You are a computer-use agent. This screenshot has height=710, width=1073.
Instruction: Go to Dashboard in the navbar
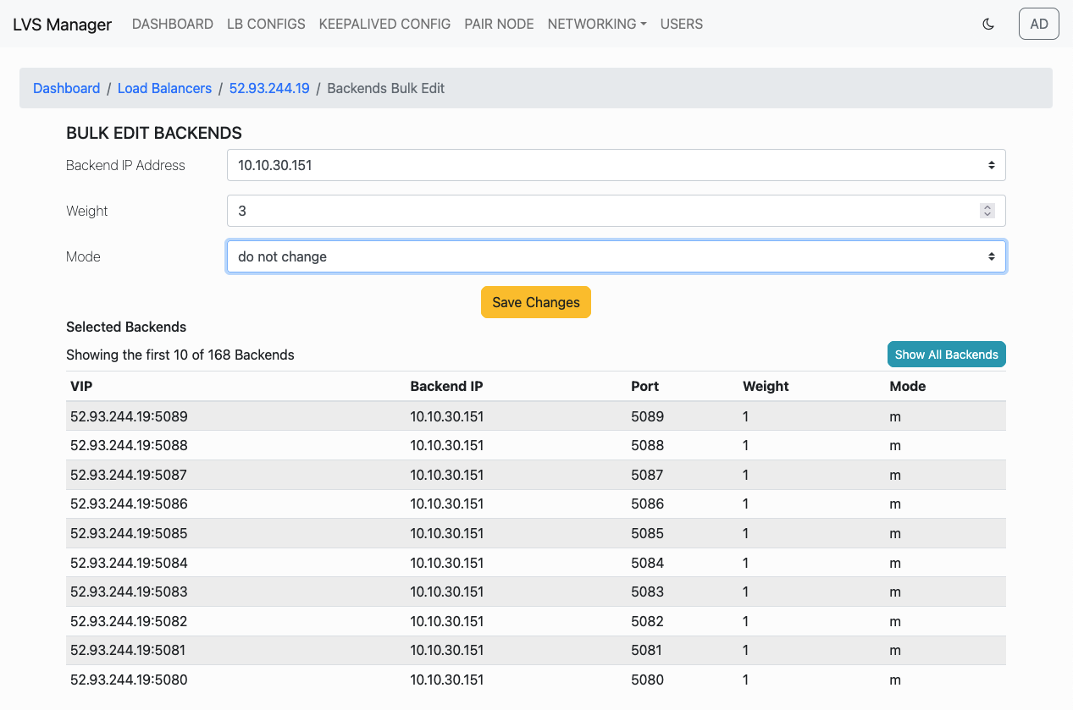(x=173, y=24)
